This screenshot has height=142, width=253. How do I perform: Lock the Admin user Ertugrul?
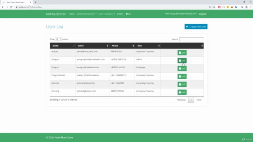[182, 60]
